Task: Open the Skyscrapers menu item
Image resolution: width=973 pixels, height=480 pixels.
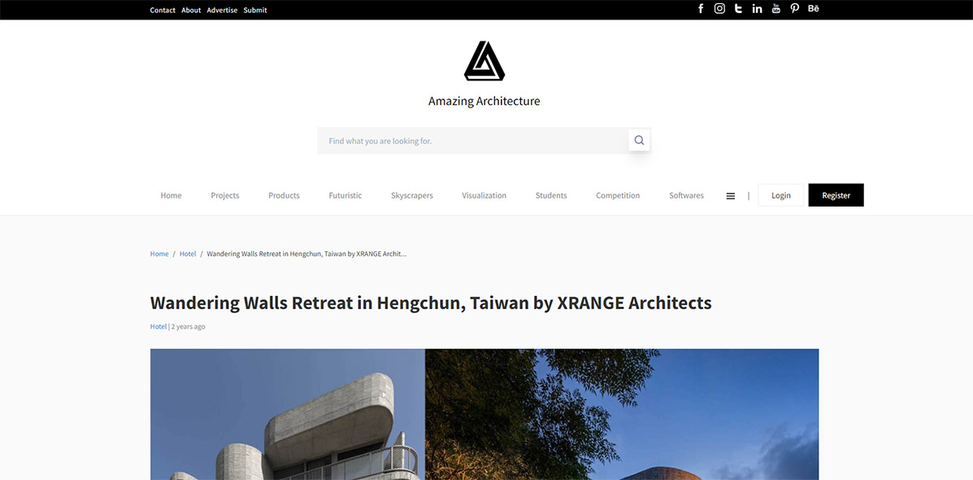Action: tap(411, 195)
